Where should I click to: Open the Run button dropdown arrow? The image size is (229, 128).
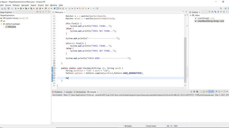pyautogui.click(x=23, y=9)
